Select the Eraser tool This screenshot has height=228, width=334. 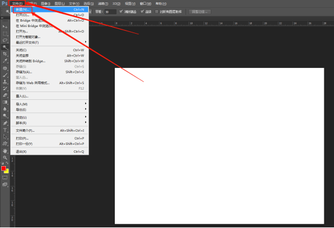[x=5, y=95]
